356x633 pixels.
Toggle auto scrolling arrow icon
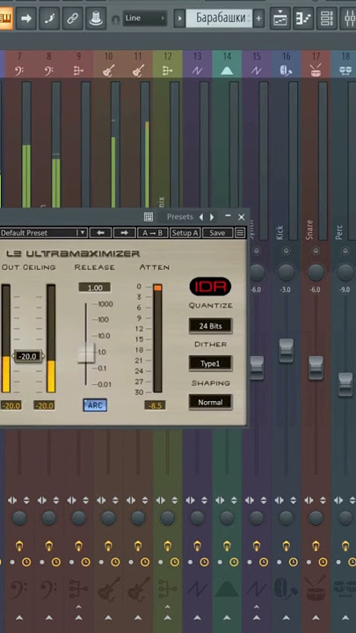(x=25, y=18)
